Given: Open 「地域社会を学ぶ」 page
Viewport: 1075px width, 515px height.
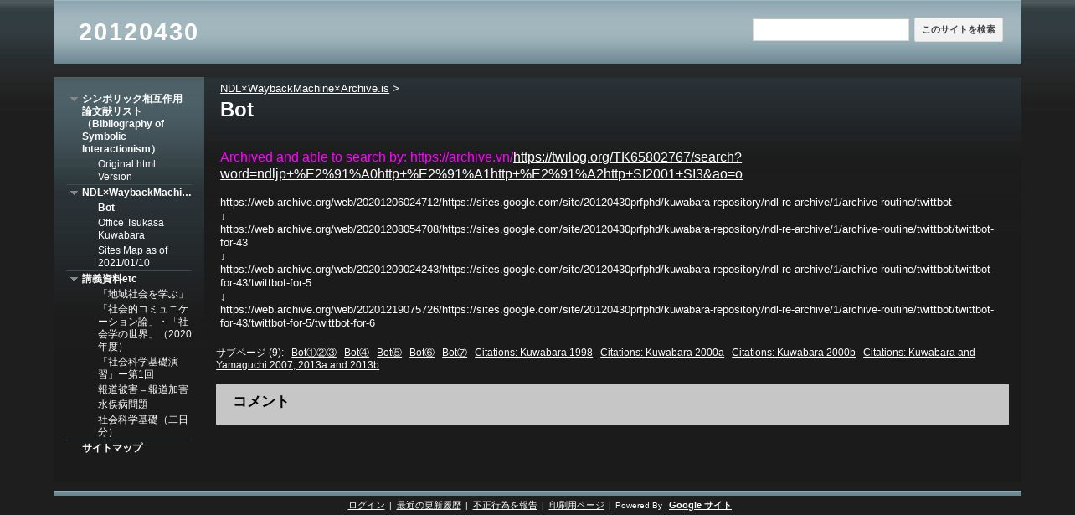Looking at the screenshot, I should coord(142,295).
